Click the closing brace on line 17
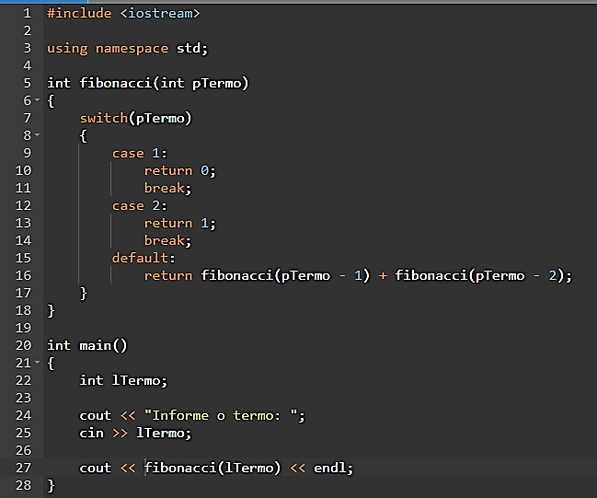Image resolution: width=597 pixels, height=498 pixels. click(x=84, y=294)
